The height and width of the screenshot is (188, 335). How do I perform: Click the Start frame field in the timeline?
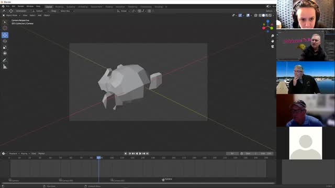[x=251, y=154]
